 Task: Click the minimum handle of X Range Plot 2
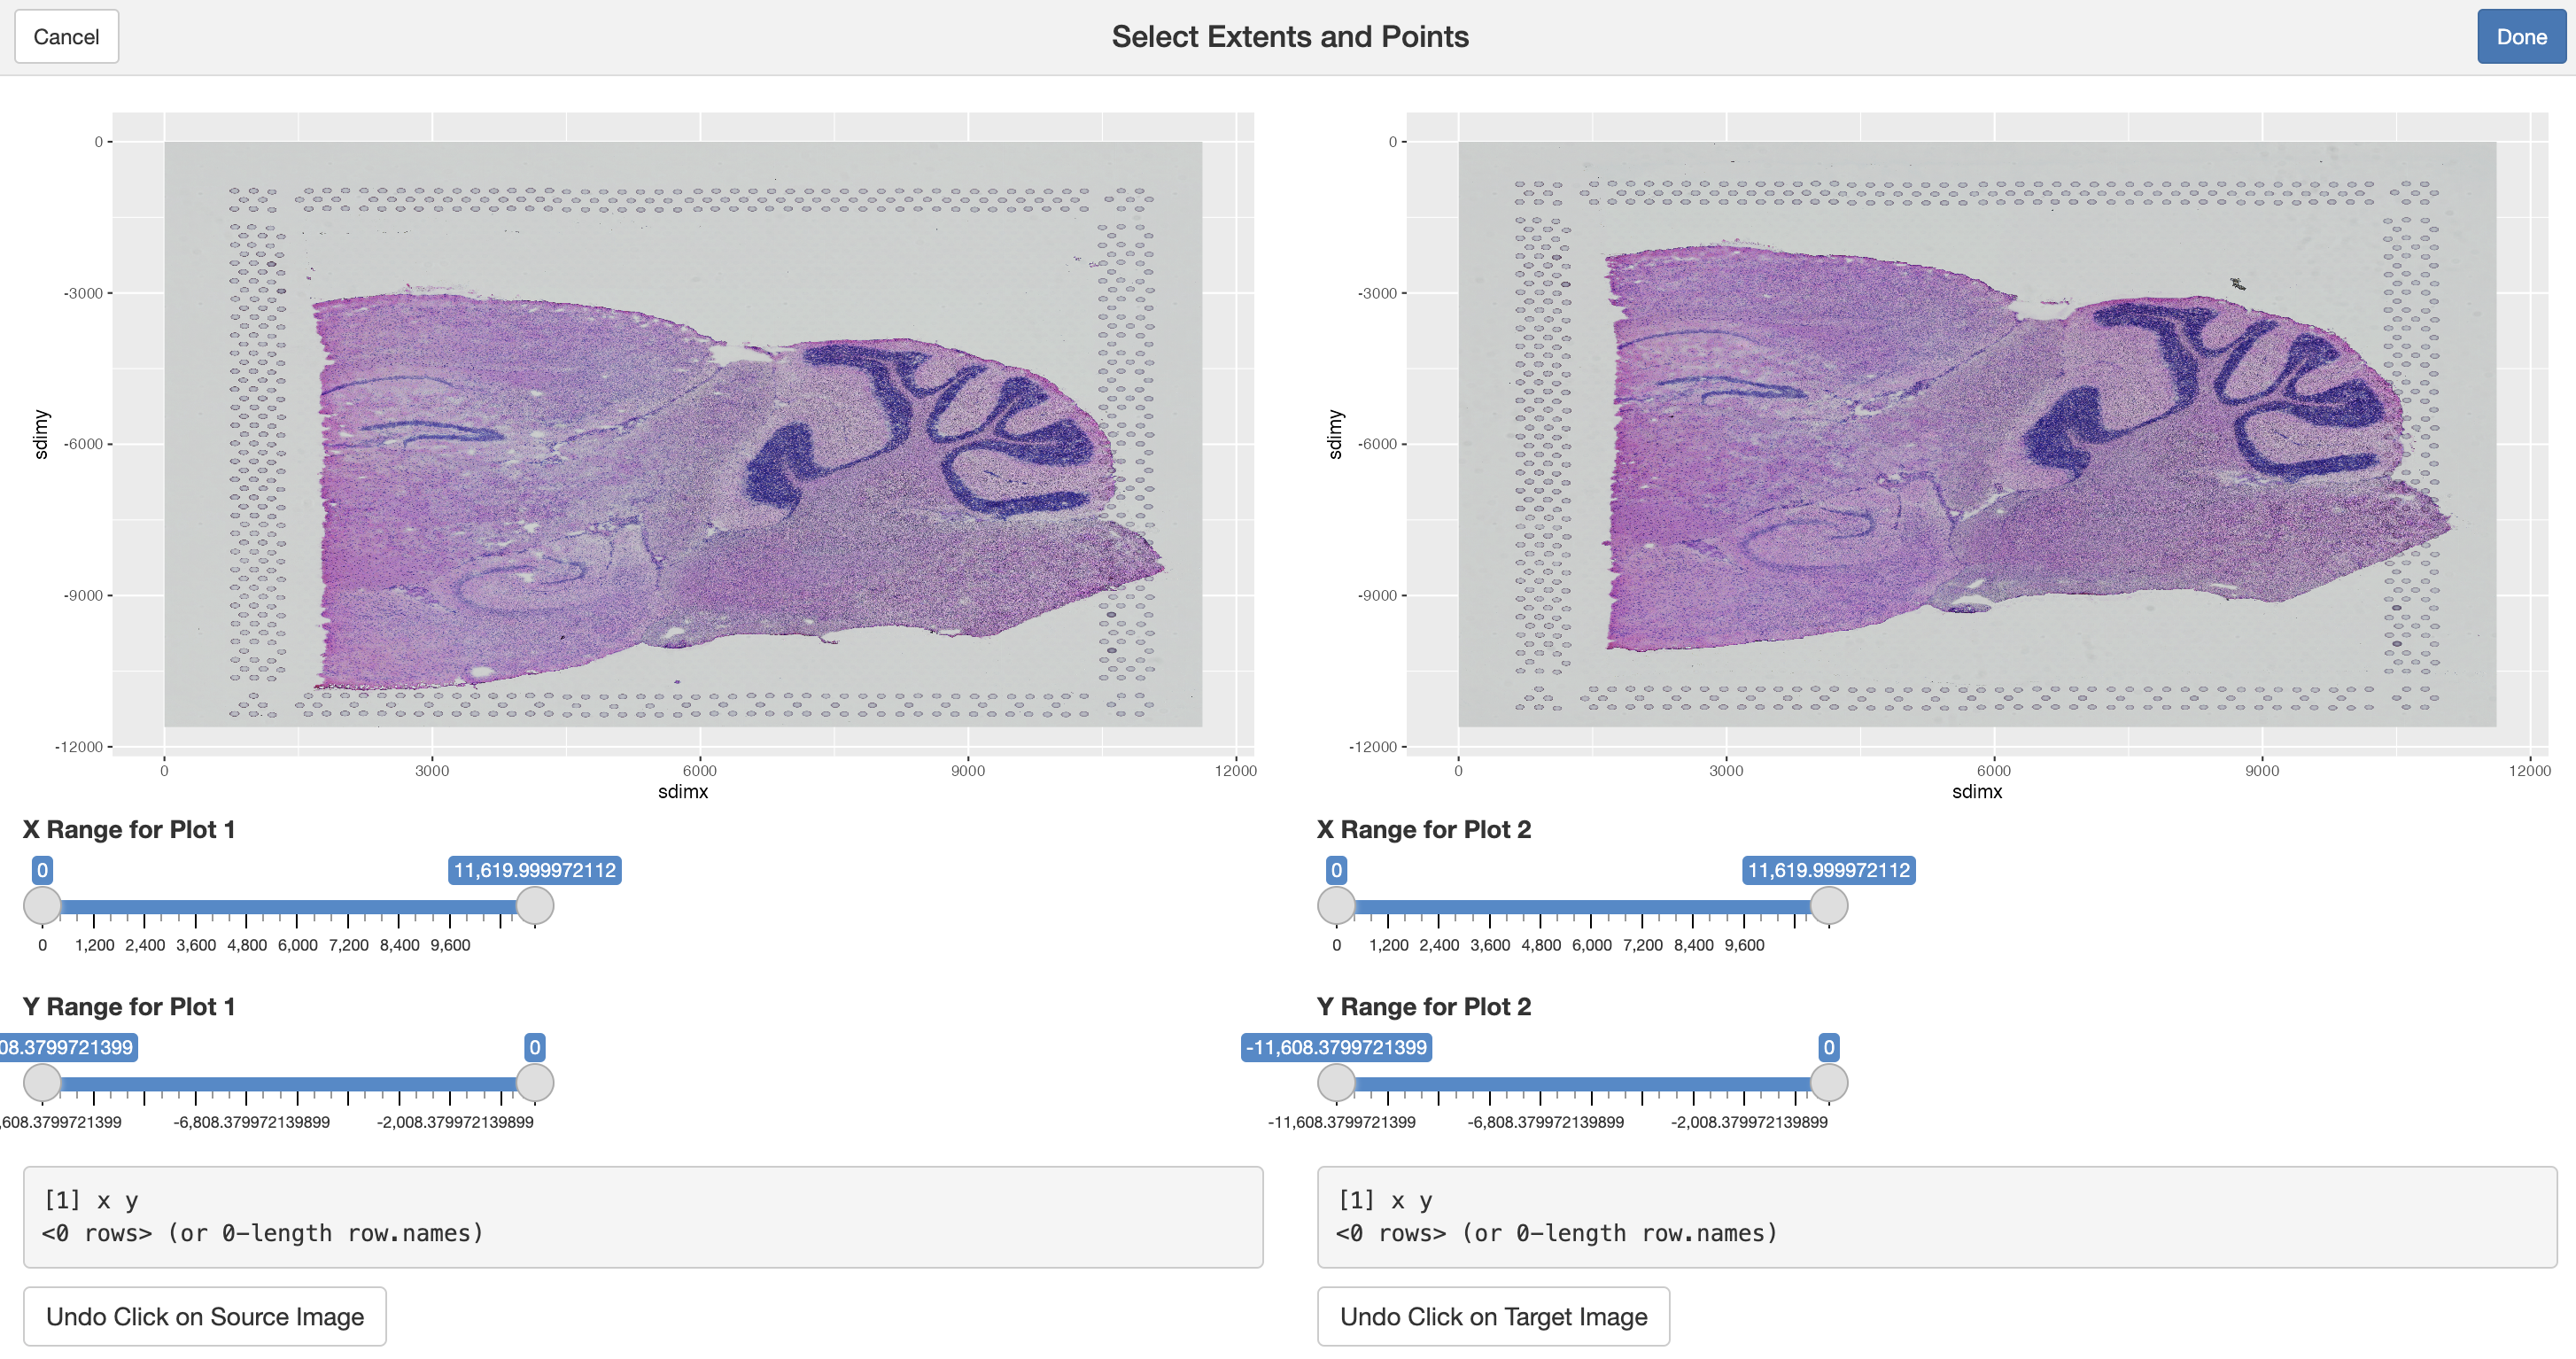[x=1336, y=906]
